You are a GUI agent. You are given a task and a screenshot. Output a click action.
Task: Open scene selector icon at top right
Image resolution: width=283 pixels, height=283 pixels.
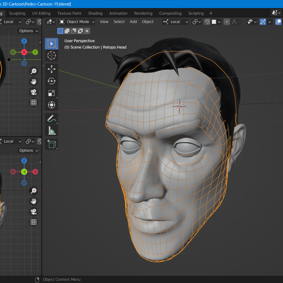276,13
